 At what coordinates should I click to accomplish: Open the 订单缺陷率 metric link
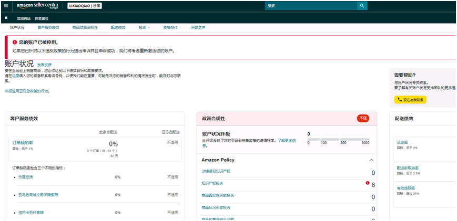click(x=23, y=143)
